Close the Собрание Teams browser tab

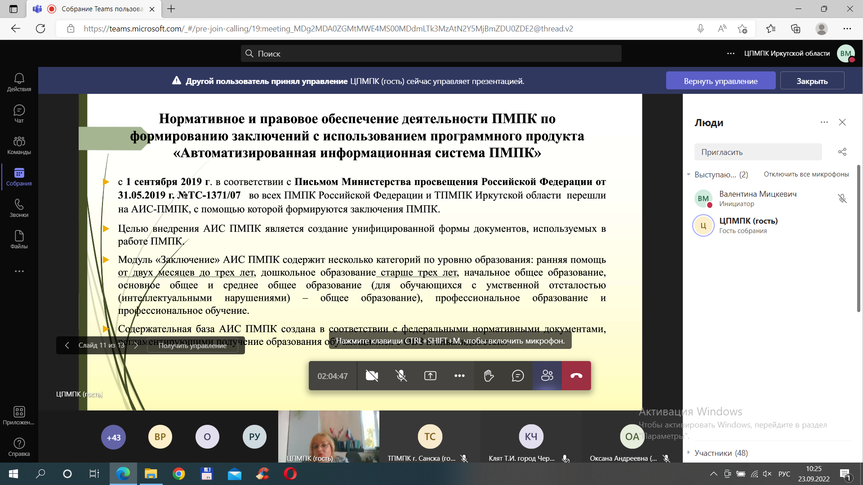click(x=152, y=9)
